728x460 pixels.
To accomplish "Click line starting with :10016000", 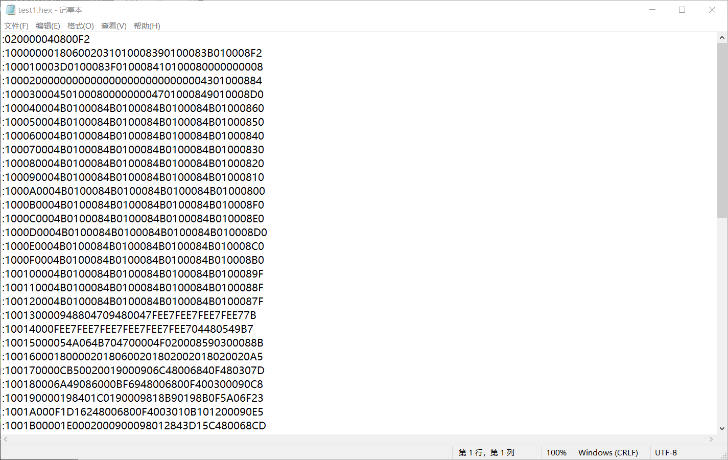I will click(132, 357).
